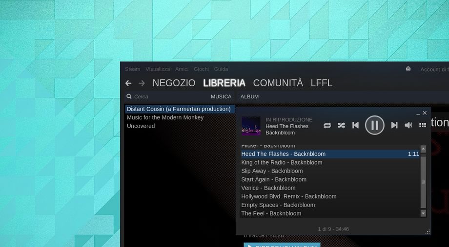
Task: Open the Visualizza menu
Action: [158, 69]
